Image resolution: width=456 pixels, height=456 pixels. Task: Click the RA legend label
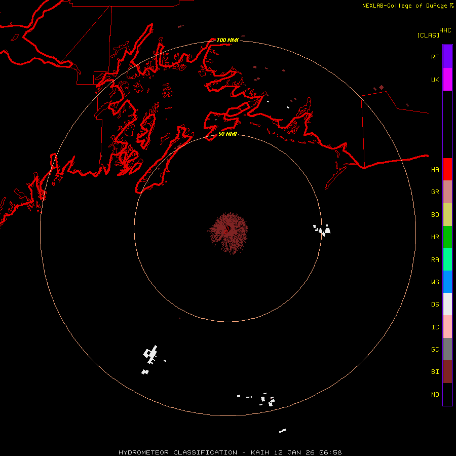[435, 259]
